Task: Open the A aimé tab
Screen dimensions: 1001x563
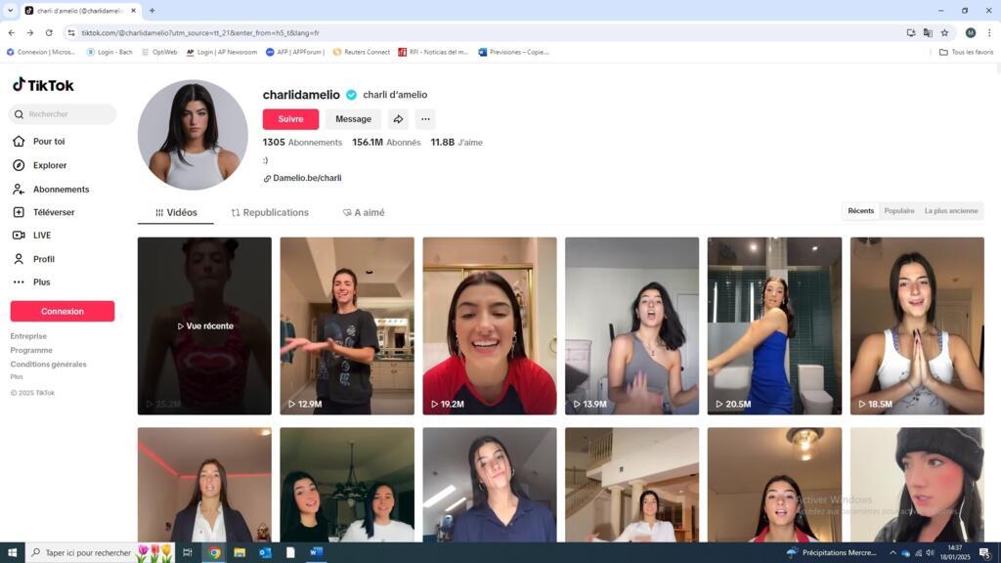Action: pyautogui.click(x=363, y=212)
